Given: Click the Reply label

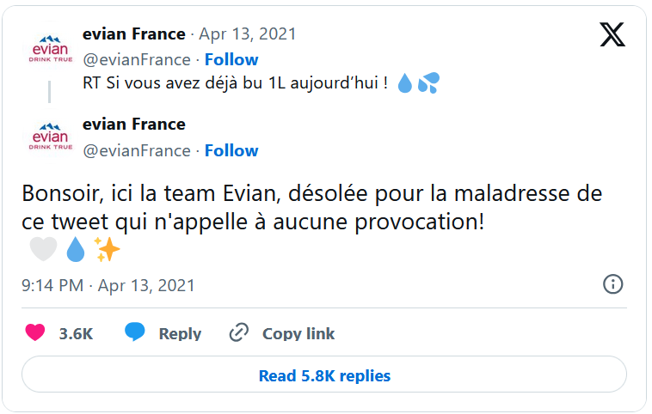Looking at the screenshot, I should [180, 334].
